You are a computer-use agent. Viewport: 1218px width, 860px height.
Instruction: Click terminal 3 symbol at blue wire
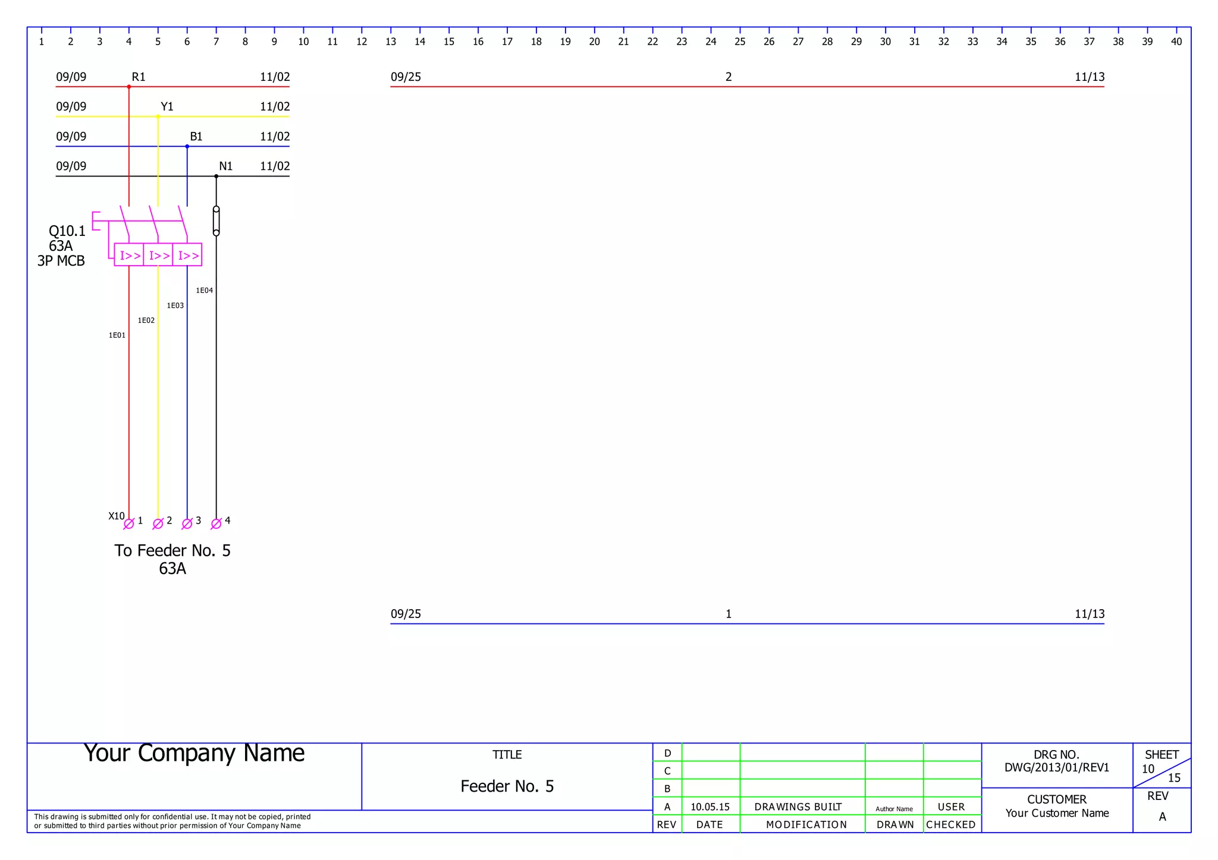tap(187, 524)
